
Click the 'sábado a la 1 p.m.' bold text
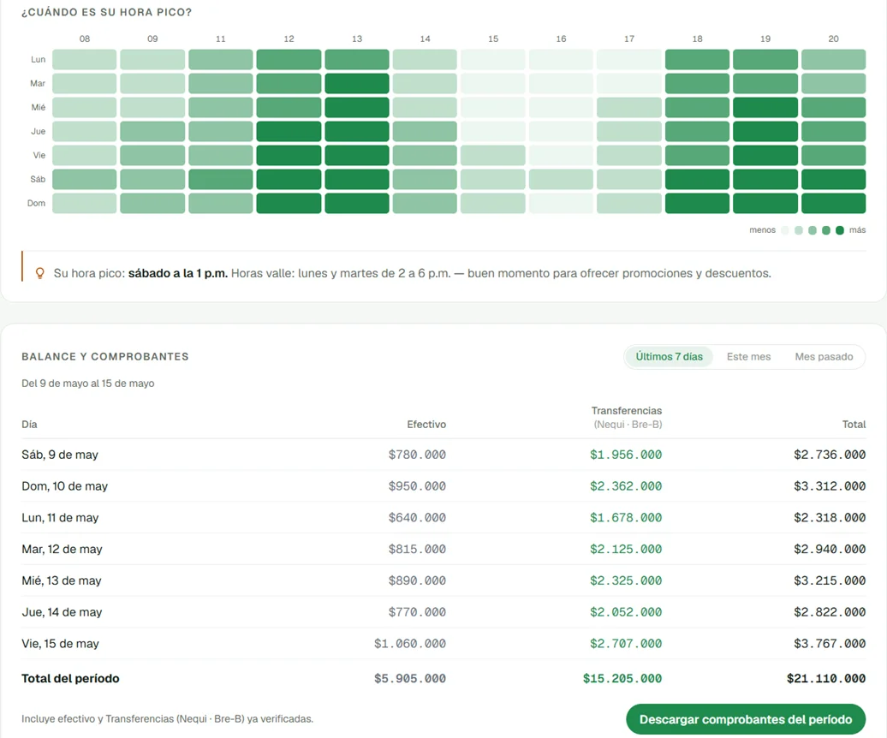tap(177, 274)
